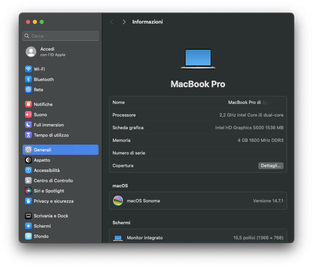This screenshot has height=268, width=313.
Task: Click the 'macOS Sonoma' name text
Action: (x=143, y=201)
